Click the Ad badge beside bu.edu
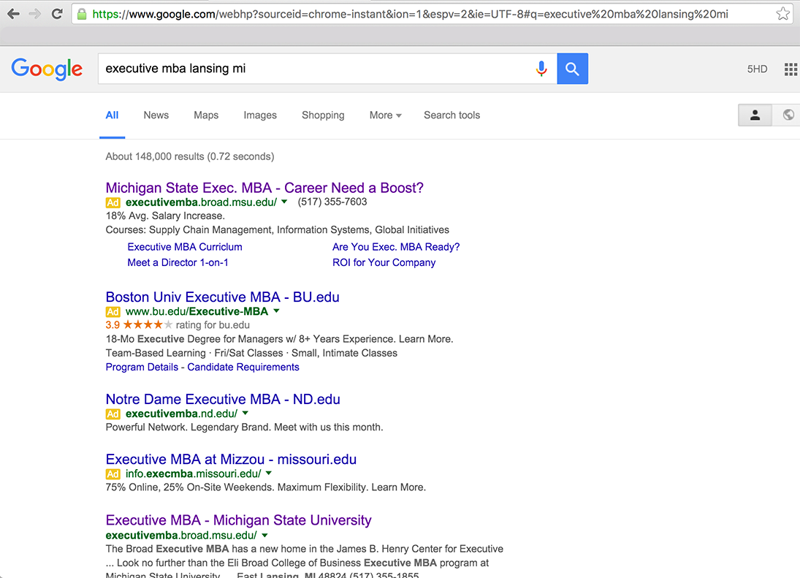Image resolution: width=800 pixels, height=578 pixels. (113, 312)
